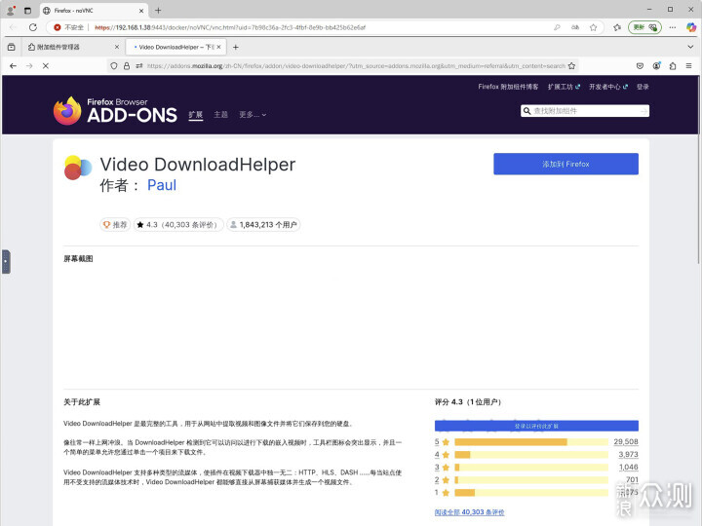Click the not-secure warning icon
Viewport: 702px width, 526px height.
(58, 27)
